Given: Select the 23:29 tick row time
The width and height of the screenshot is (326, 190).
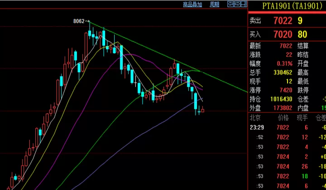Looking at the screenshot, I should [x=257, y=127].
